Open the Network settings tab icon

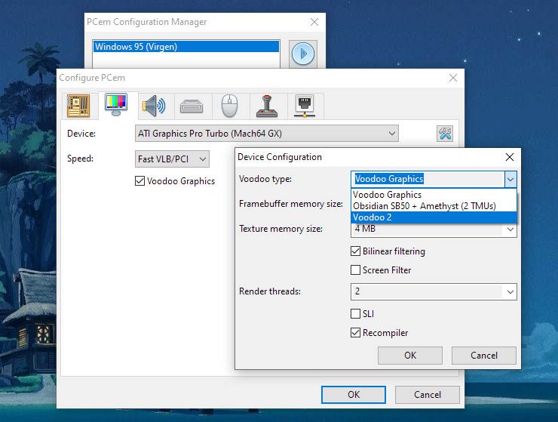coord(305,106)
